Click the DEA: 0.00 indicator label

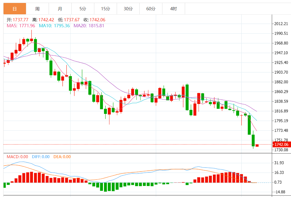[x=62, y=157]
